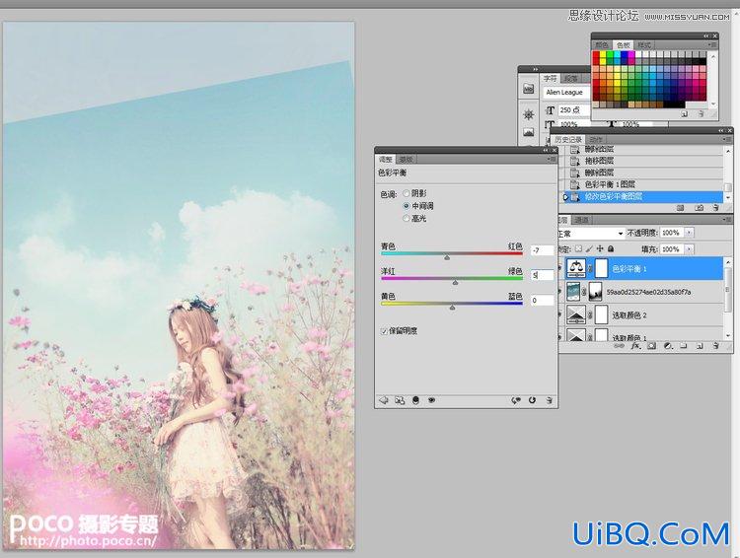Click the gear-shaped dock icon
This screenshot has width=740, height=558.
[529, 114]
